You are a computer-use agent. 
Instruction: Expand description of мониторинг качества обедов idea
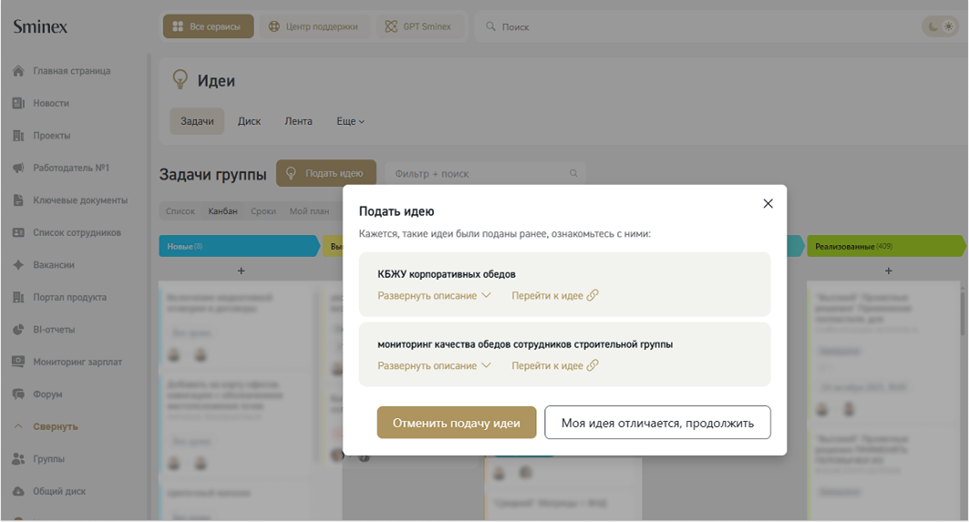tap(434, 365)
